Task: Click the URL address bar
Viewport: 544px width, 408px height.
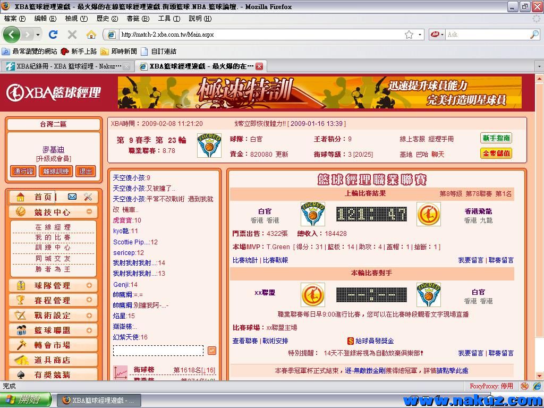Action: click(x=262, y=35)
